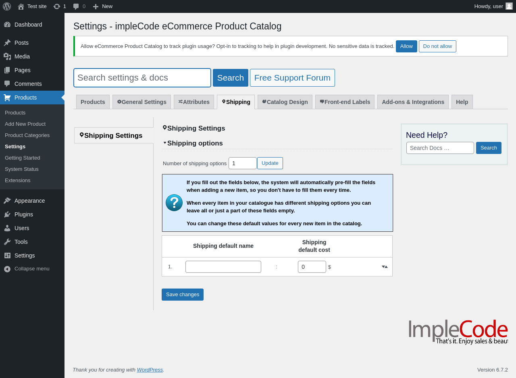Click the reorder arrows on shipping row 1
516x378 pixels.
pos(385,267)
